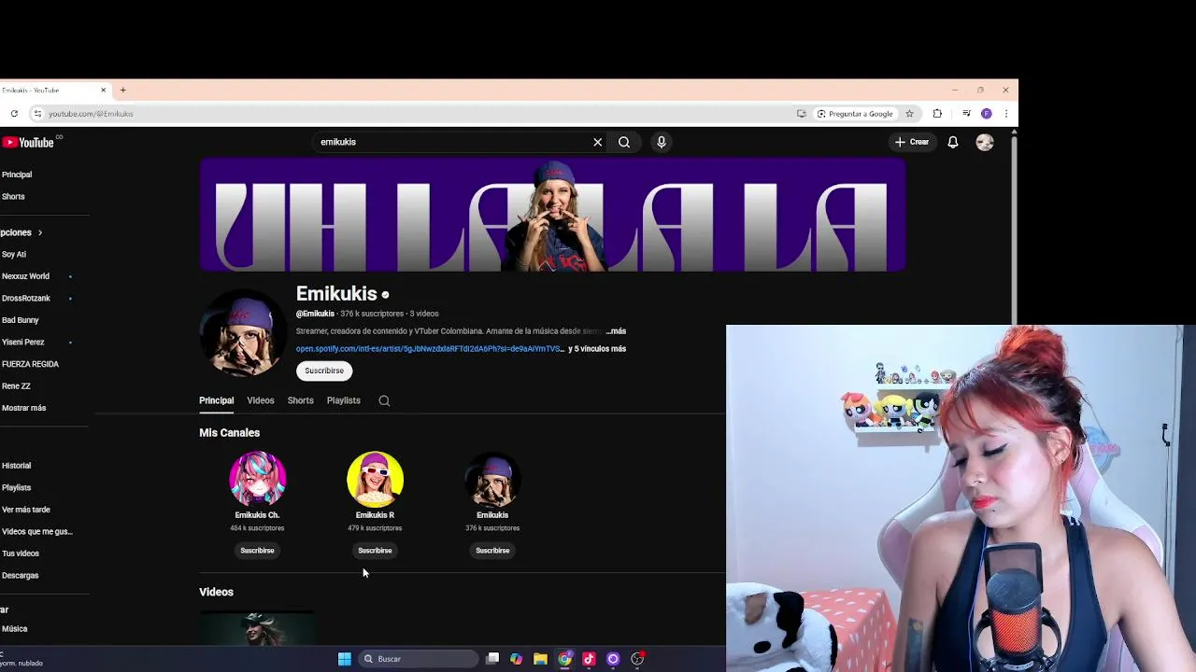
Task: Open the DrossRotzank subscription
Action: point(26,299)
